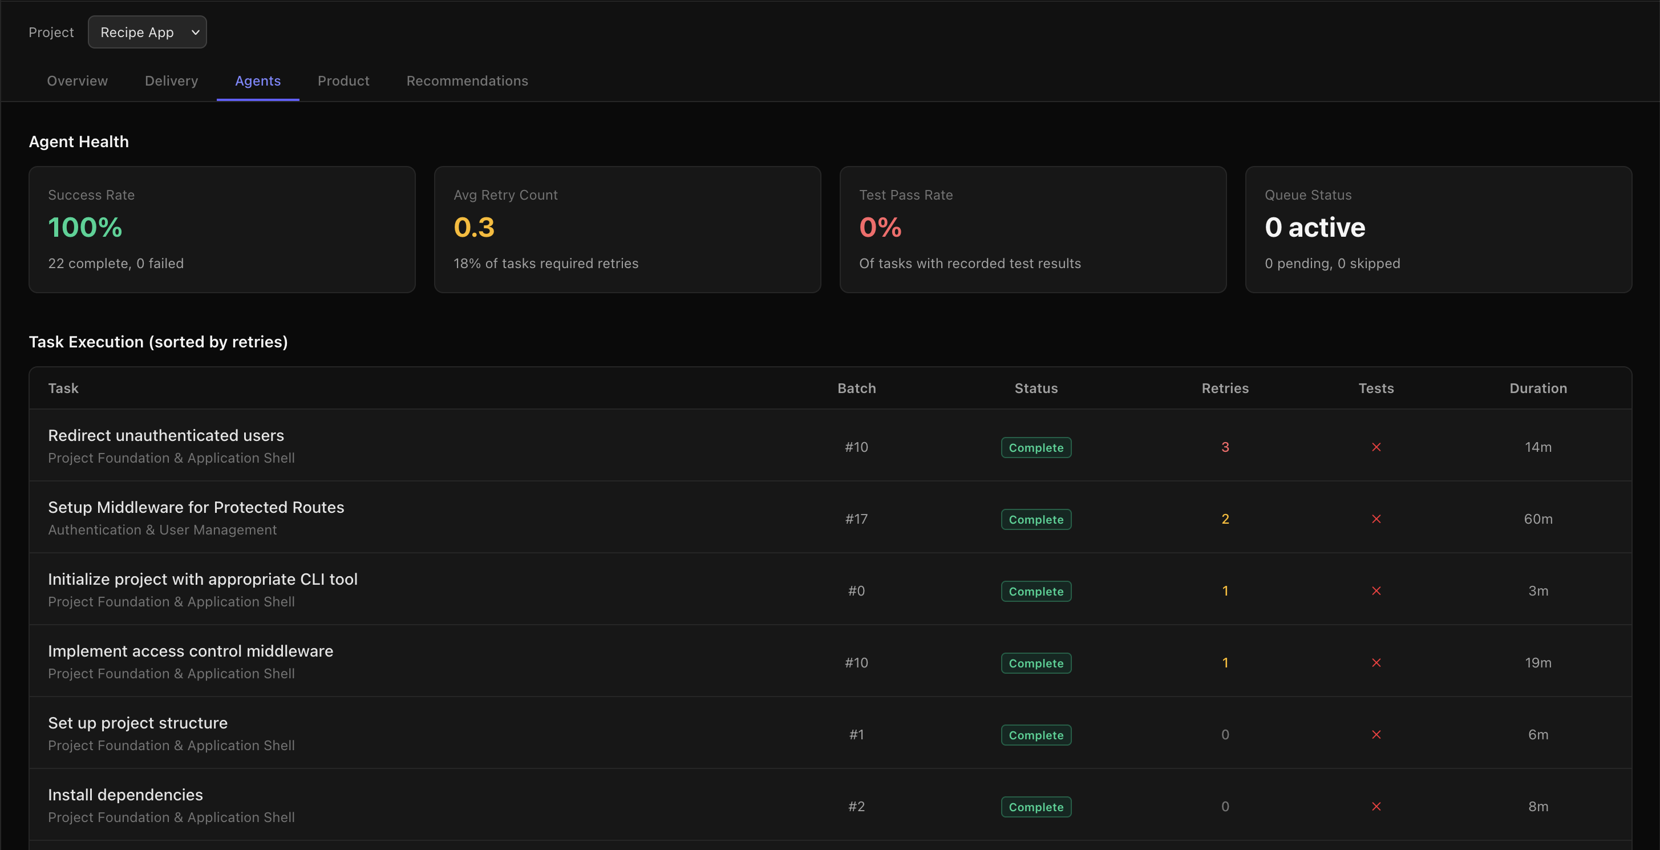Click batch #2 in Install dependencies row
This screenshot has height=850, width=1660.
point(856,806)
